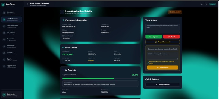Open Customers database menu item
Viewport: 219px width, 99px height.
[x=12, y=53]
